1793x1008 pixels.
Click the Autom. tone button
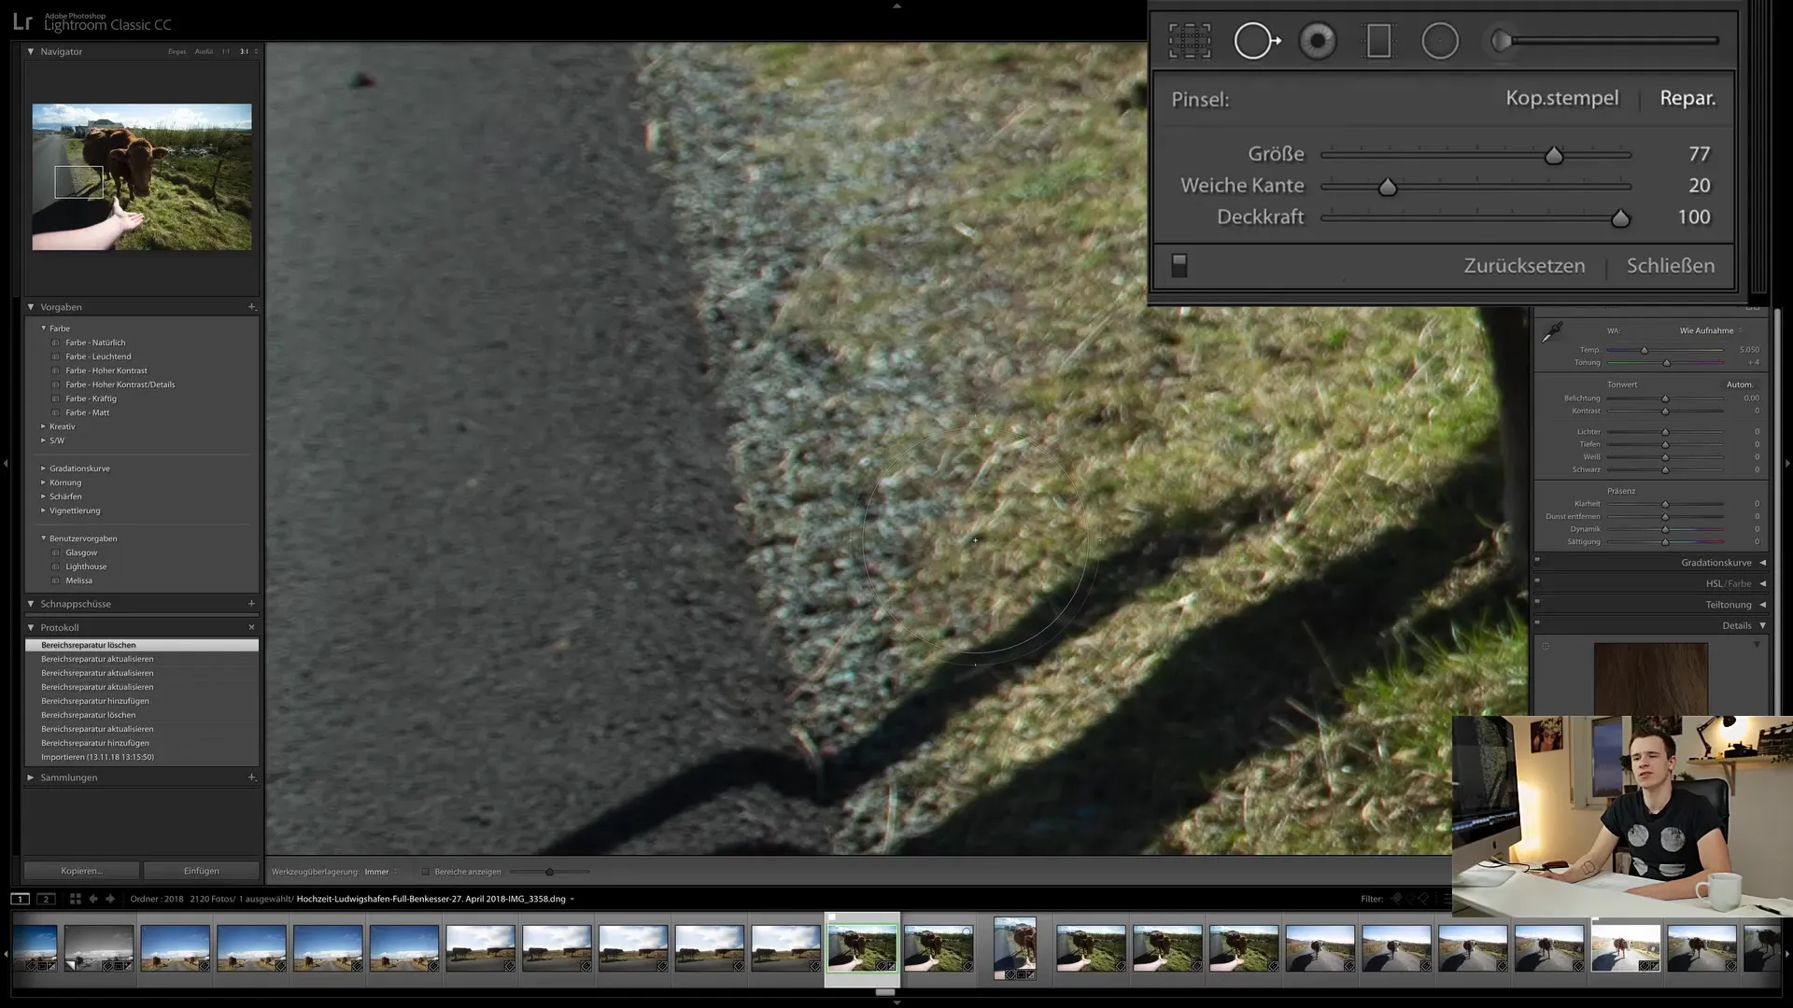coord(1740,385)
